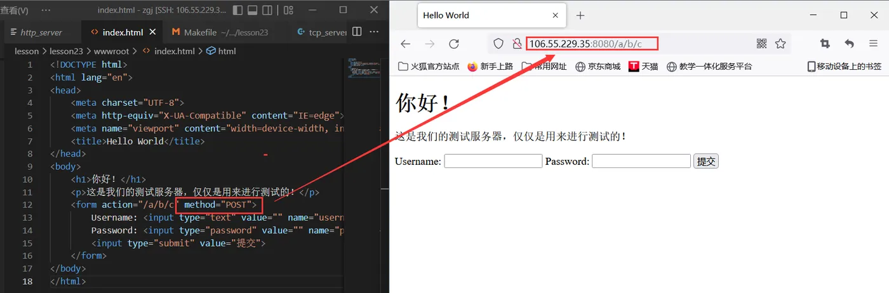Open the 京东商城 bookmark

pos(598,66)
